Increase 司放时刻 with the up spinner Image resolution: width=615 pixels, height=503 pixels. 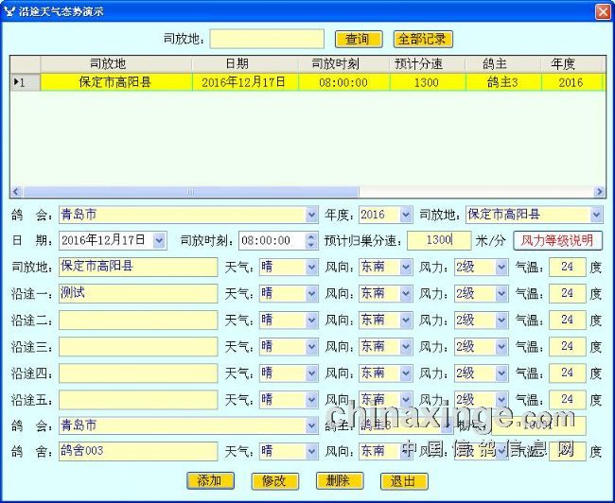tap(311, 236)
